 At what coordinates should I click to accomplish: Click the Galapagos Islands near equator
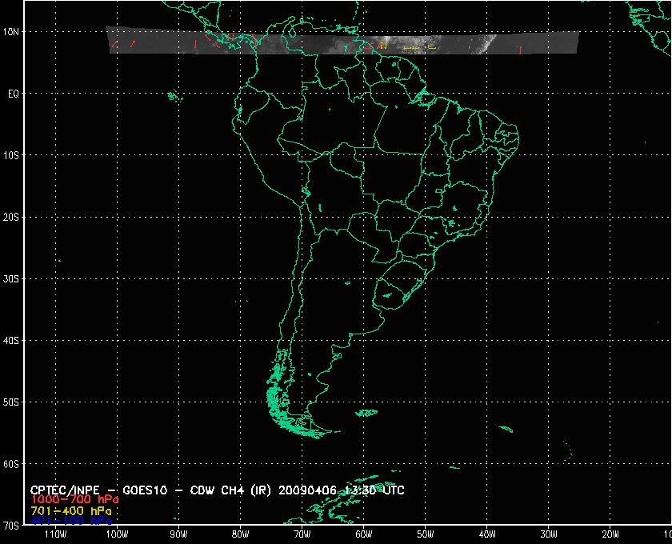pyautogui.click(x=173, y=97)
